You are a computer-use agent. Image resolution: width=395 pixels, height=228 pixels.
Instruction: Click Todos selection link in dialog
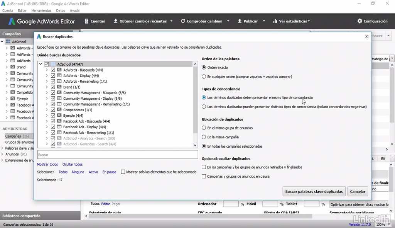(63, 172)
